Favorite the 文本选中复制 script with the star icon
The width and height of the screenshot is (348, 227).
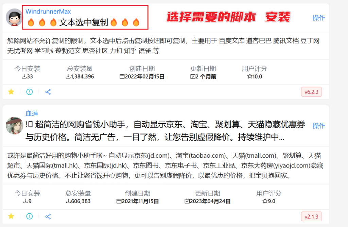11,91
